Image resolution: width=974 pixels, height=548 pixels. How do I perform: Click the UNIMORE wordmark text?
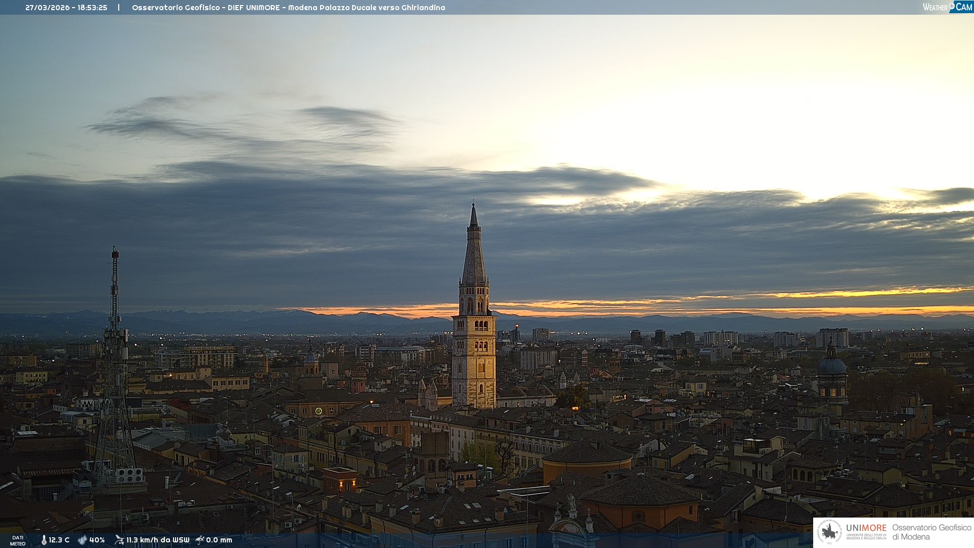click(x=866, y=528)
